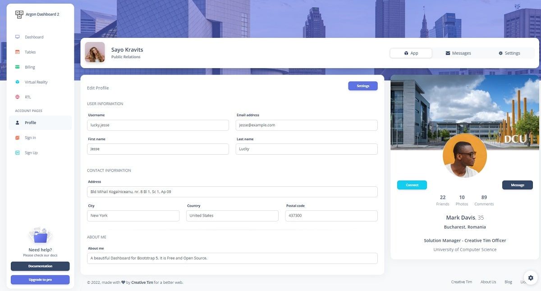Click the Billing credit-card icon

(17, 67)
